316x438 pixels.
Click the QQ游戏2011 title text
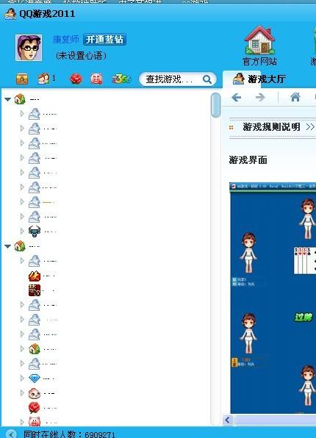pyautogui.click(x=47, y=14)
